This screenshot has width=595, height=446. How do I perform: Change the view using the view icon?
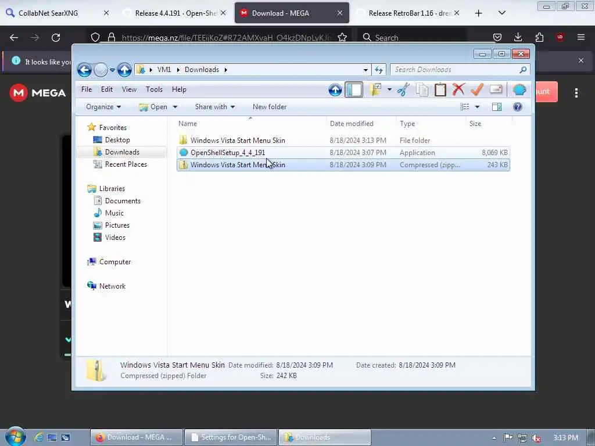[465, 107]
